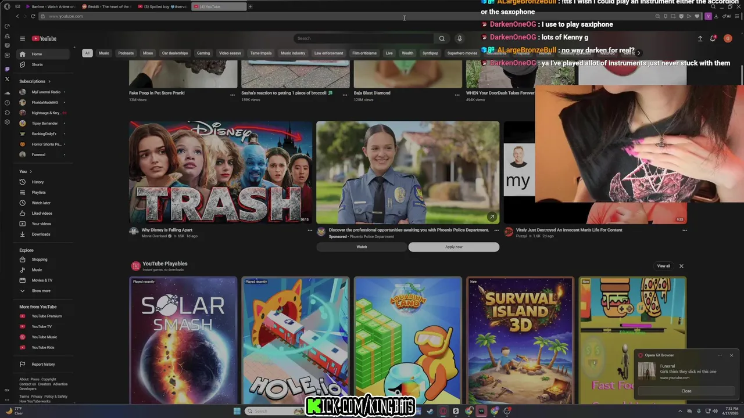This screenshot has width=744, height=418.
Task: Open options for Baja Blast Diamond video
Action: pyautogui.click(x=457, y=95)
